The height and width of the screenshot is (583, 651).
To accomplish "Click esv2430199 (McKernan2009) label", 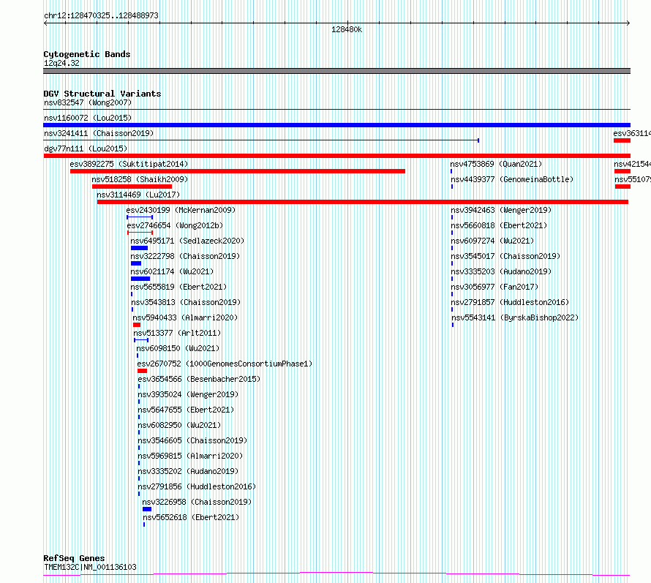I will [x=181, y=210].
